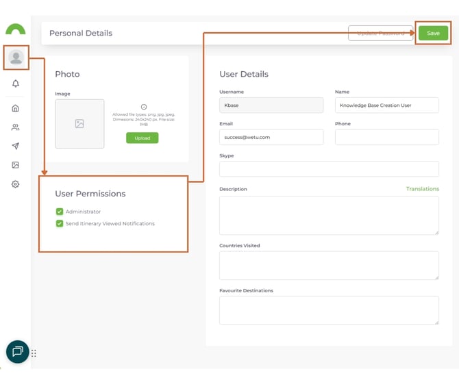Click the Email input field
The width and height of the screenshot is (459, 382).
coord(271,137)
